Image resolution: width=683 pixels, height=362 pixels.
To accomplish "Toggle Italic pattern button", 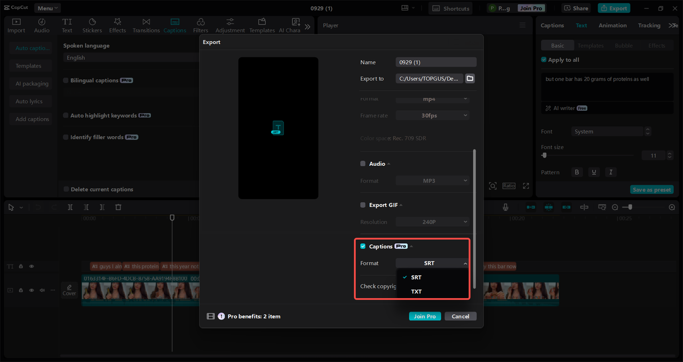I will point(611,172).
